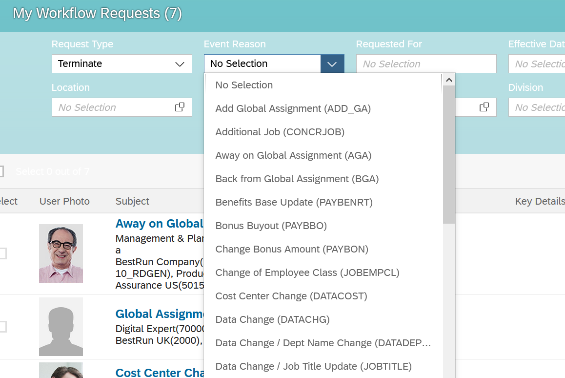The width and height of the screenshot is (565, 378).
Task: Select Back from Global Assignment (BGA) option
Action: pyautogui.click(x=323, y=179)
